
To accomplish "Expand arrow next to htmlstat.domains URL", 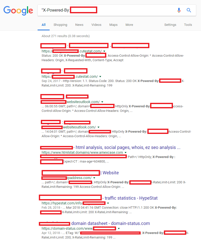I will tap(126, 152).
